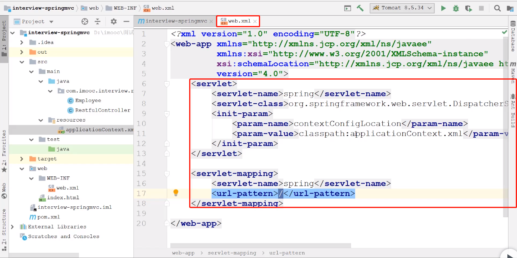Open Search Everywhere magnifier icon
The width and height of the screenshot is (517, 258).
(497, 8)
